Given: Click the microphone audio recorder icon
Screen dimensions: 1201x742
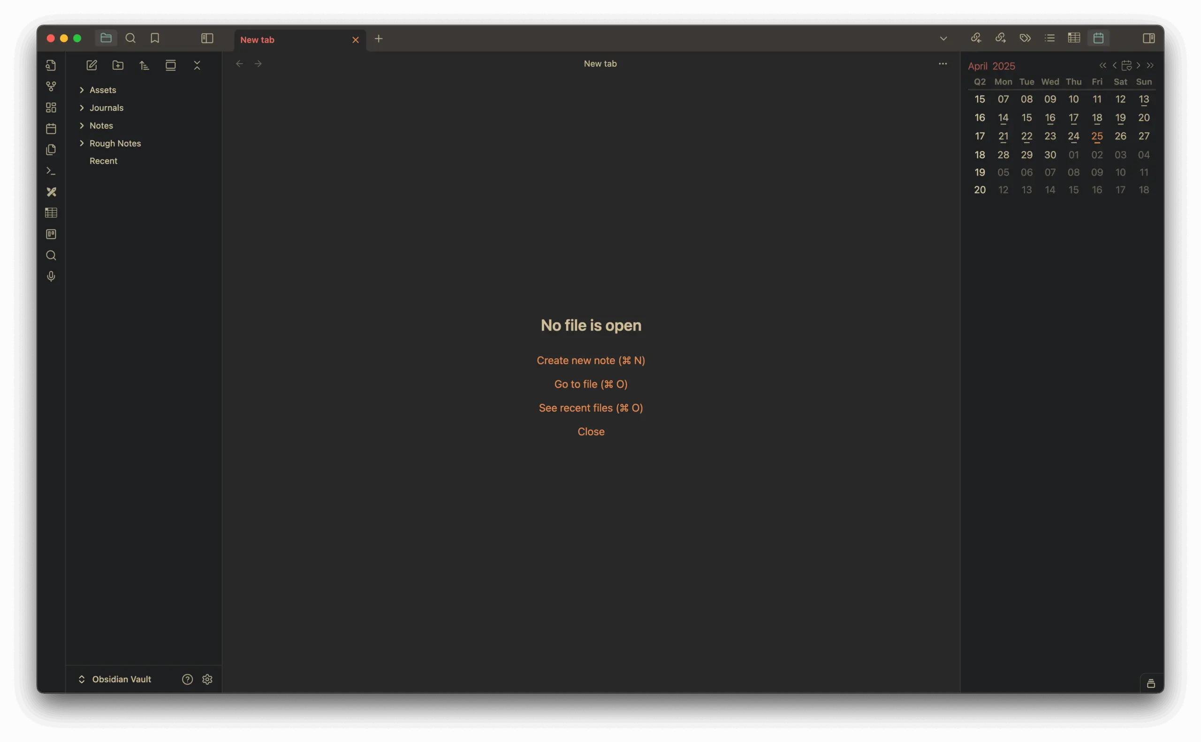Looking at the screenshot, I should (51, 276).
